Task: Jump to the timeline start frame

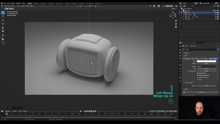Action: pos(85,111)
